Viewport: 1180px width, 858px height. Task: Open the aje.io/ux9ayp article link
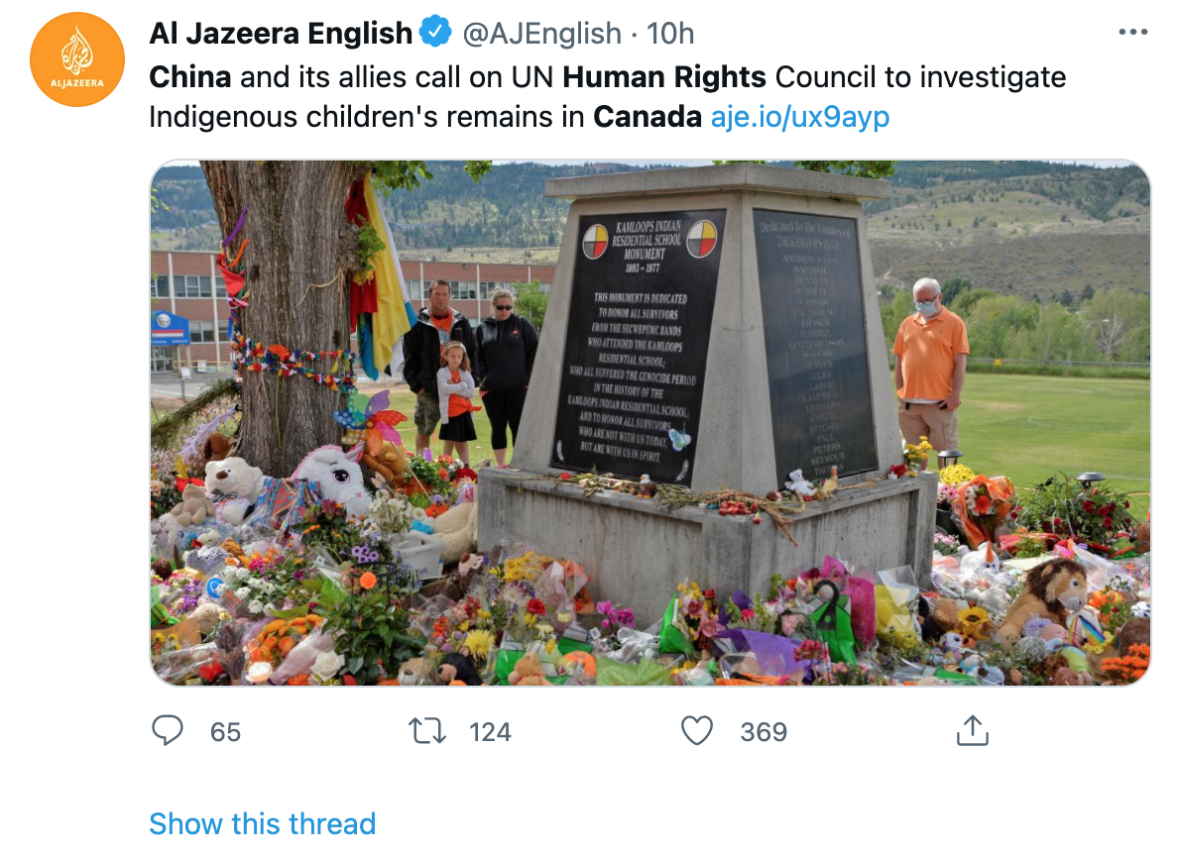tap(800, 117)
